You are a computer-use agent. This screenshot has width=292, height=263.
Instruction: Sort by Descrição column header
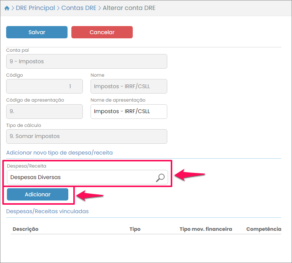click(x=25, y=229)
